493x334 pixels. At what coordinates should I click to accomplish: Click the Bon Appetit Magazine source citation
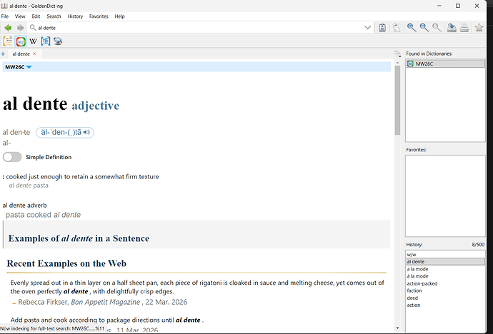[x=105, y=302]
